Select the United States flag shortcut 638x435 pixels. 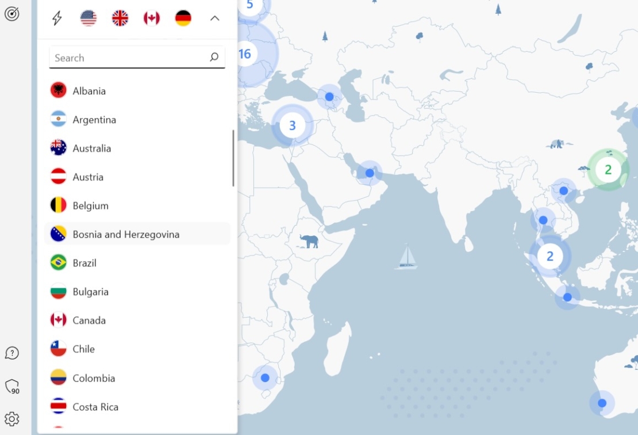point(87,18)
